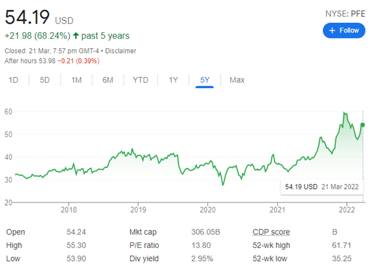
Task: Open the Disclaimer link
Action: [x=121, y=51]
